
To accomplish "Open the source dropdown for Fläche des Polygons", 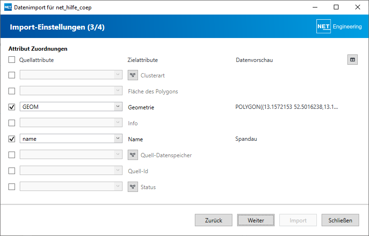I will [71, 91].
